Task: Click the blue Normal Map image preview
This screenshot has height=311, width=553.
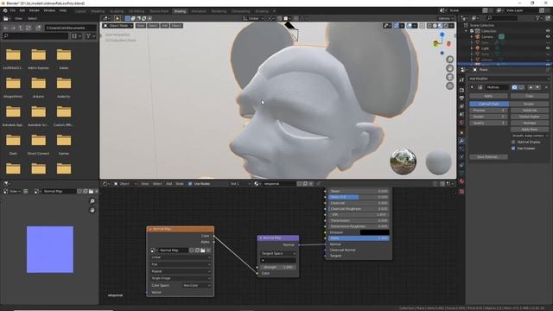Action: pyautogui.click(x=50, y=250)
